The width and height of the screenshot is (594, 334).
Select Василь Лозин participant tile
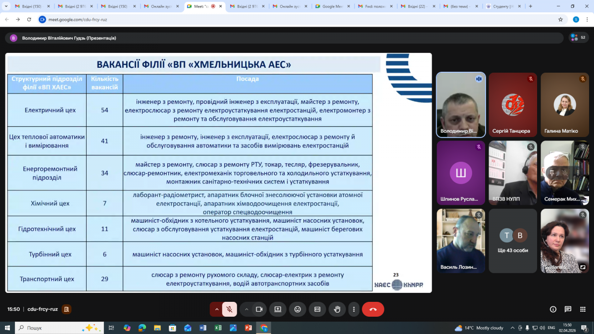tap(461, 240)
